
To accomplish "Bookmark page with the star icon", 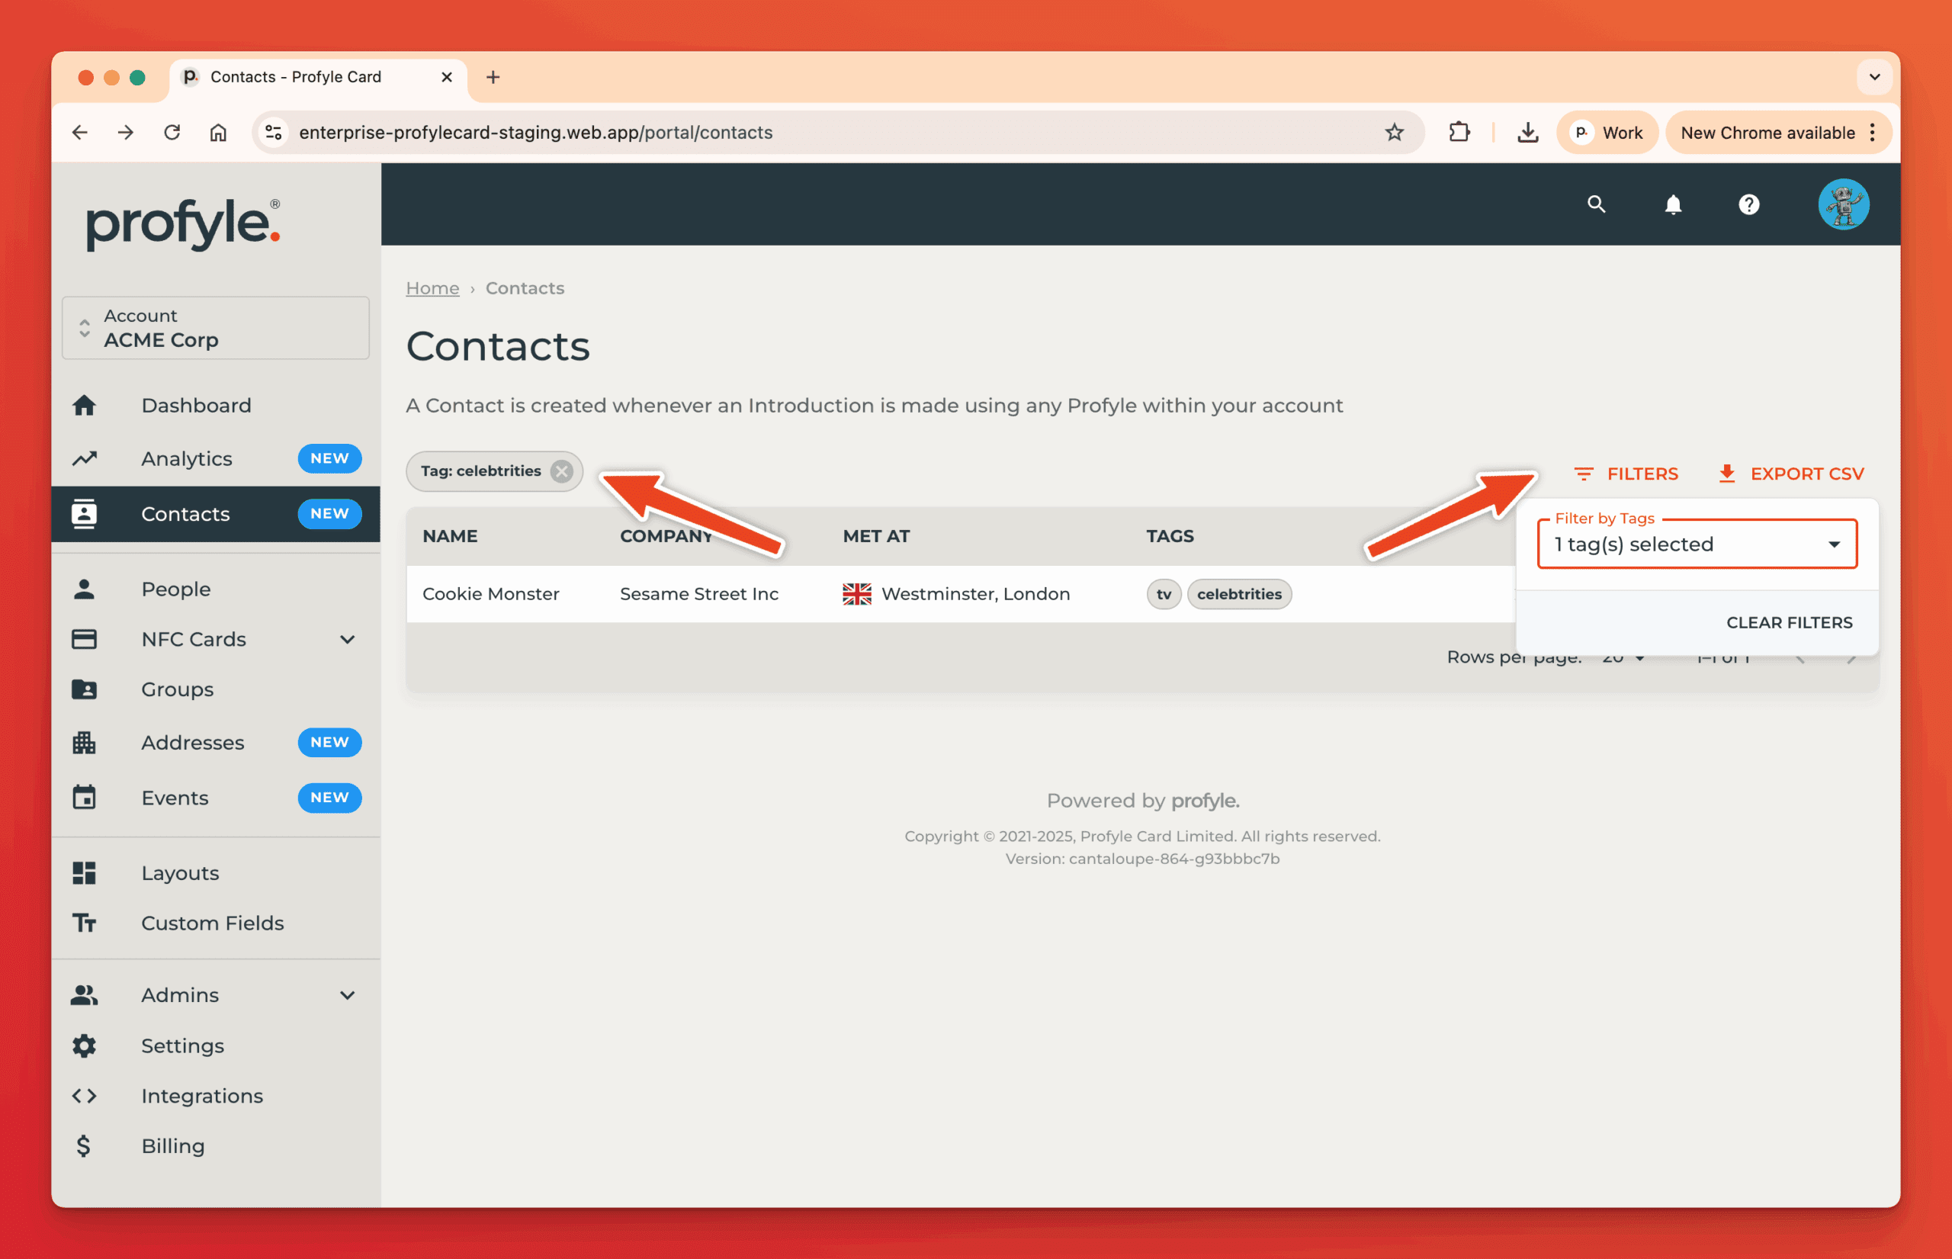I will pyautogui.click(x=1394, y=133).
